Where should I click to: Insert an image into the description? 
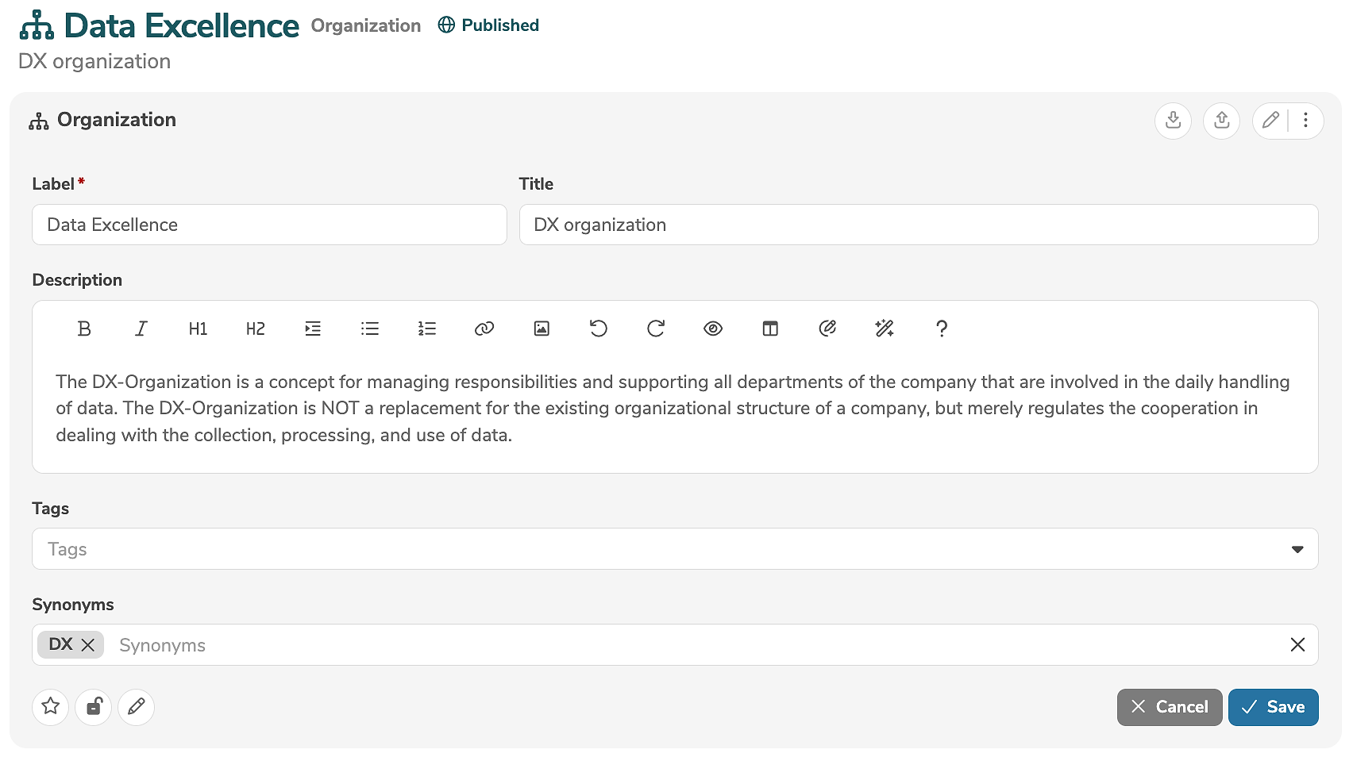click(x=542, y=329)
